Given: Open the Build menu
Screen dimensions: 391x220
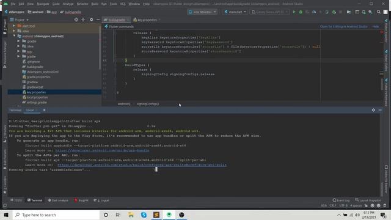Looking at the screenshot, I should coord(95,4).
